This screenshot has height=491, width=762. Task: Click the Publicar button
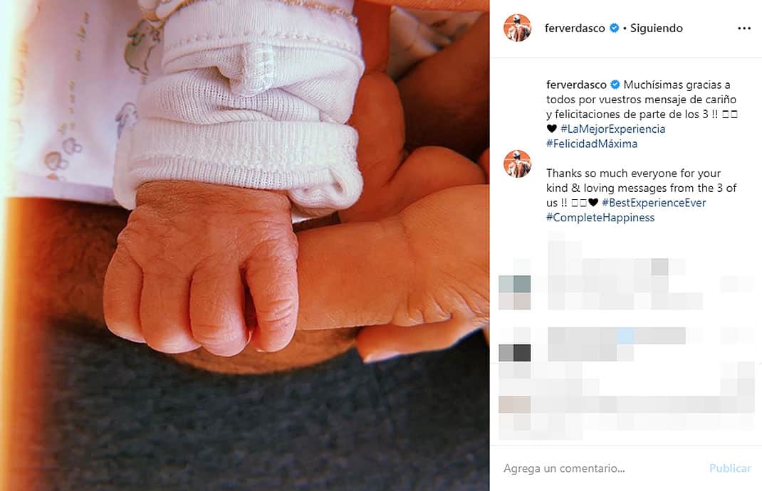click(730, 468)
